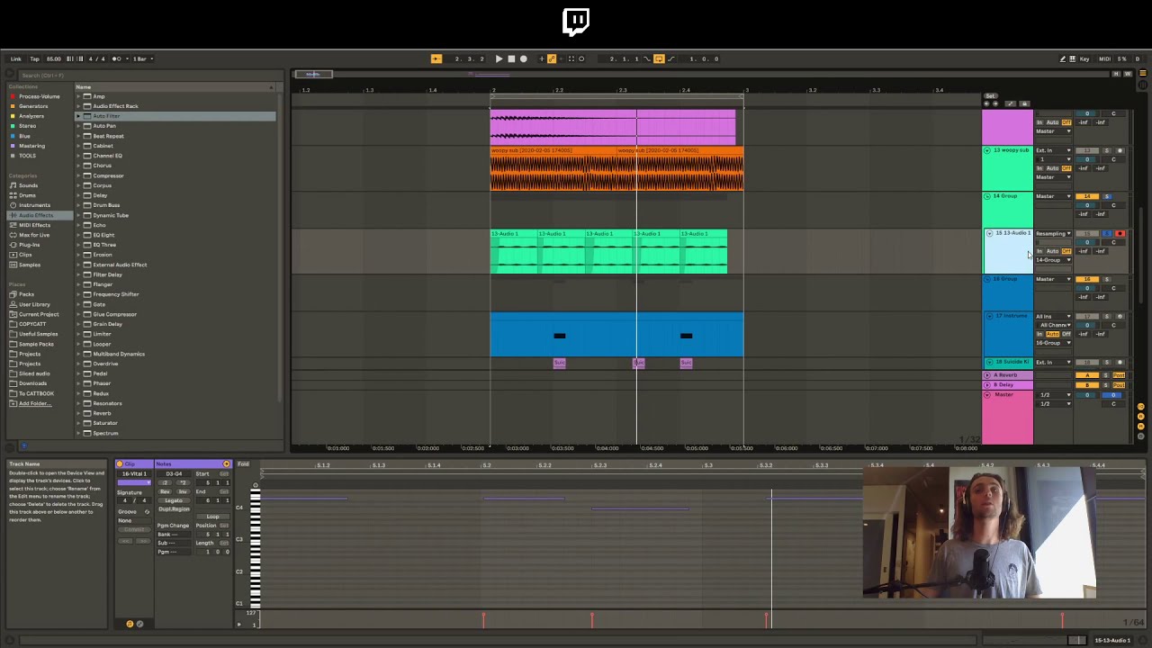Image resolution: width=1152 pixels, height=648 pixels.
Task: Click the Stop button in transport
Action: click(x=511, y=58)
